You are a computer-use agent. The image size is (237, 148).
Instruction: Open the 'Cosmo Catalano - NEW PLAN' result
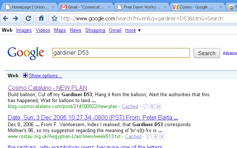coord(47,88)
